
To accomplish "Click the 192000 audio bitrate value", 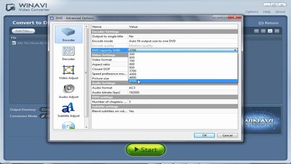I will click(x=134, y=92).
